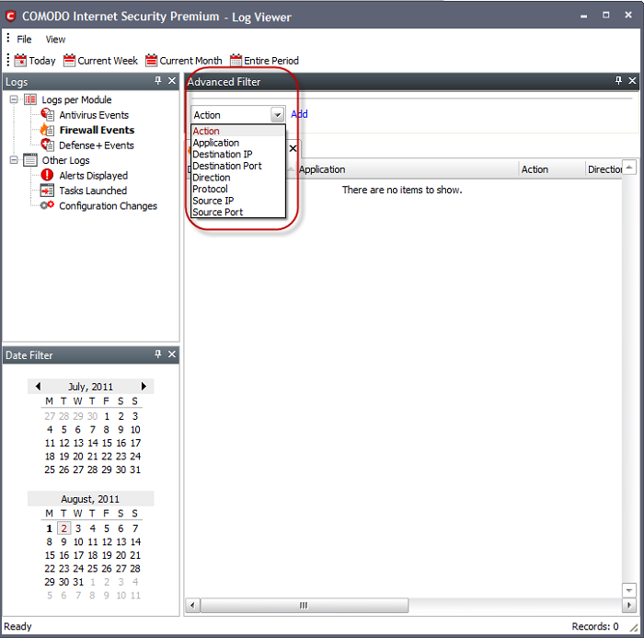Close the Logs panel
The image size is (644, 638).
coord(172,81)
